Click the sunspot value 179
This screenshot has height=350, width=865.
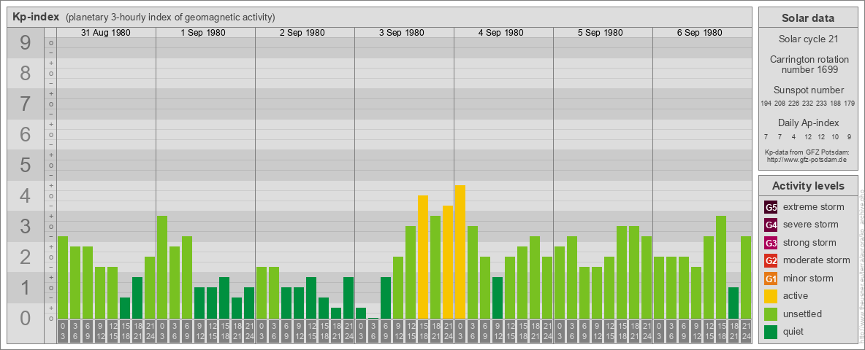[x=850, y=104]
